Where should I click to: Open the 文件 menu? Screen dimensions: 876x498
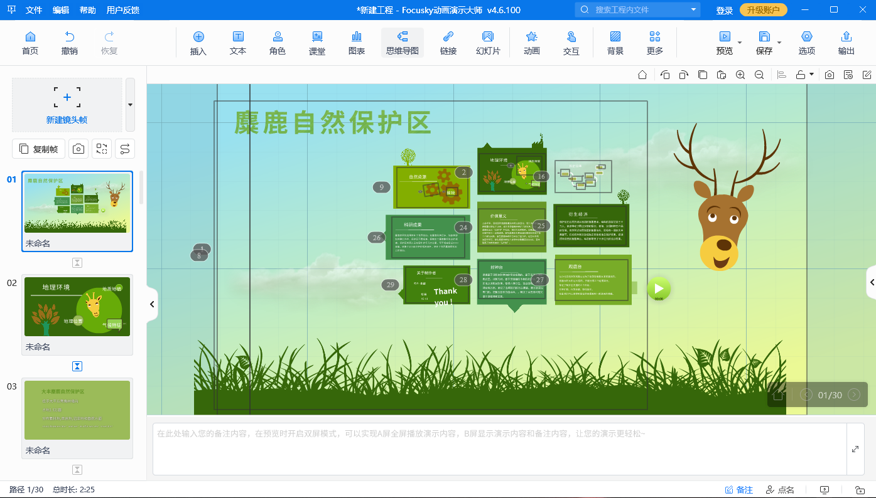(x=34, y=10)
